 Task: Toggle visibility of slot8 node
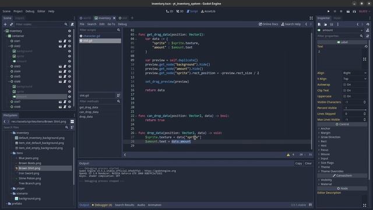[69, 107]
